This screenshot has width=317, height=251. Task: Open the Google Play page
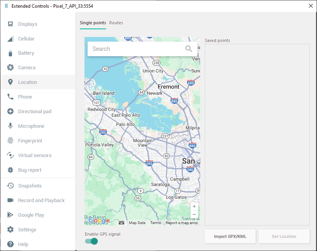[38, 215]
